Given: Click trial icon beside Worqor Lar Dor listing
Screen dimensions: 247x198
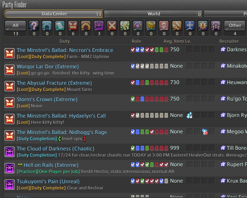Looking at the screenshot, I should point(10,70).
